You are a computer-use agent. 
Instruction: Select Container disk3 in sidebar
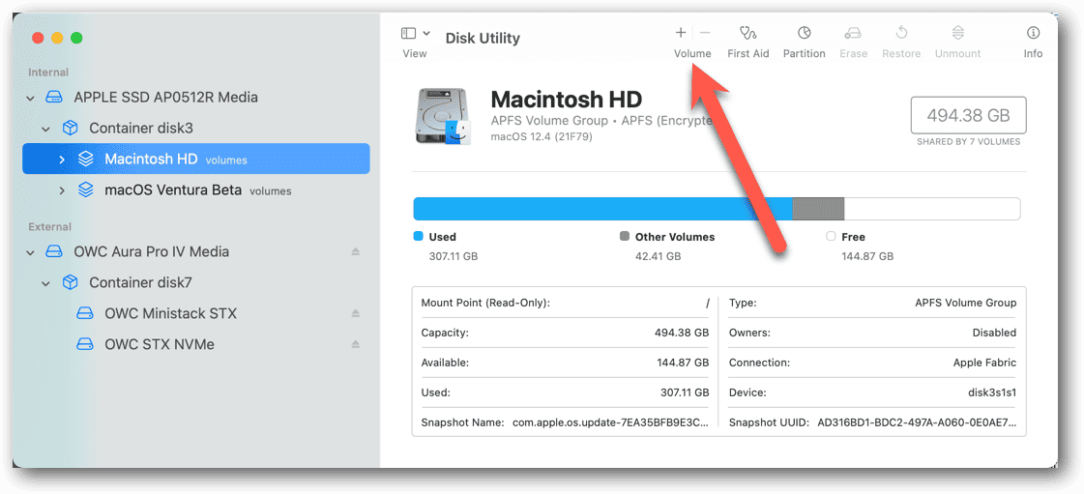click(x=141, y=129)
